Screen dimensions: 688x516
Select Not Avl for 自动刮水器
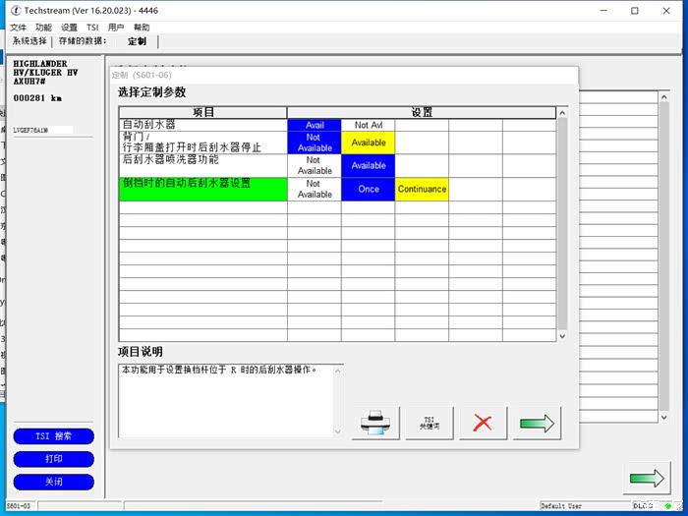[x=369, y=125]
